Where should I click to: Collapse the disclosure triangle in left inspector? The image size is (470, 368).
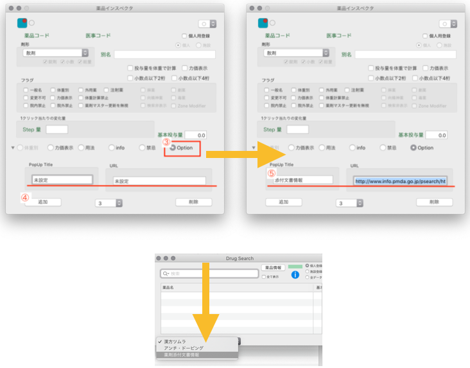(x=13, y=148)
